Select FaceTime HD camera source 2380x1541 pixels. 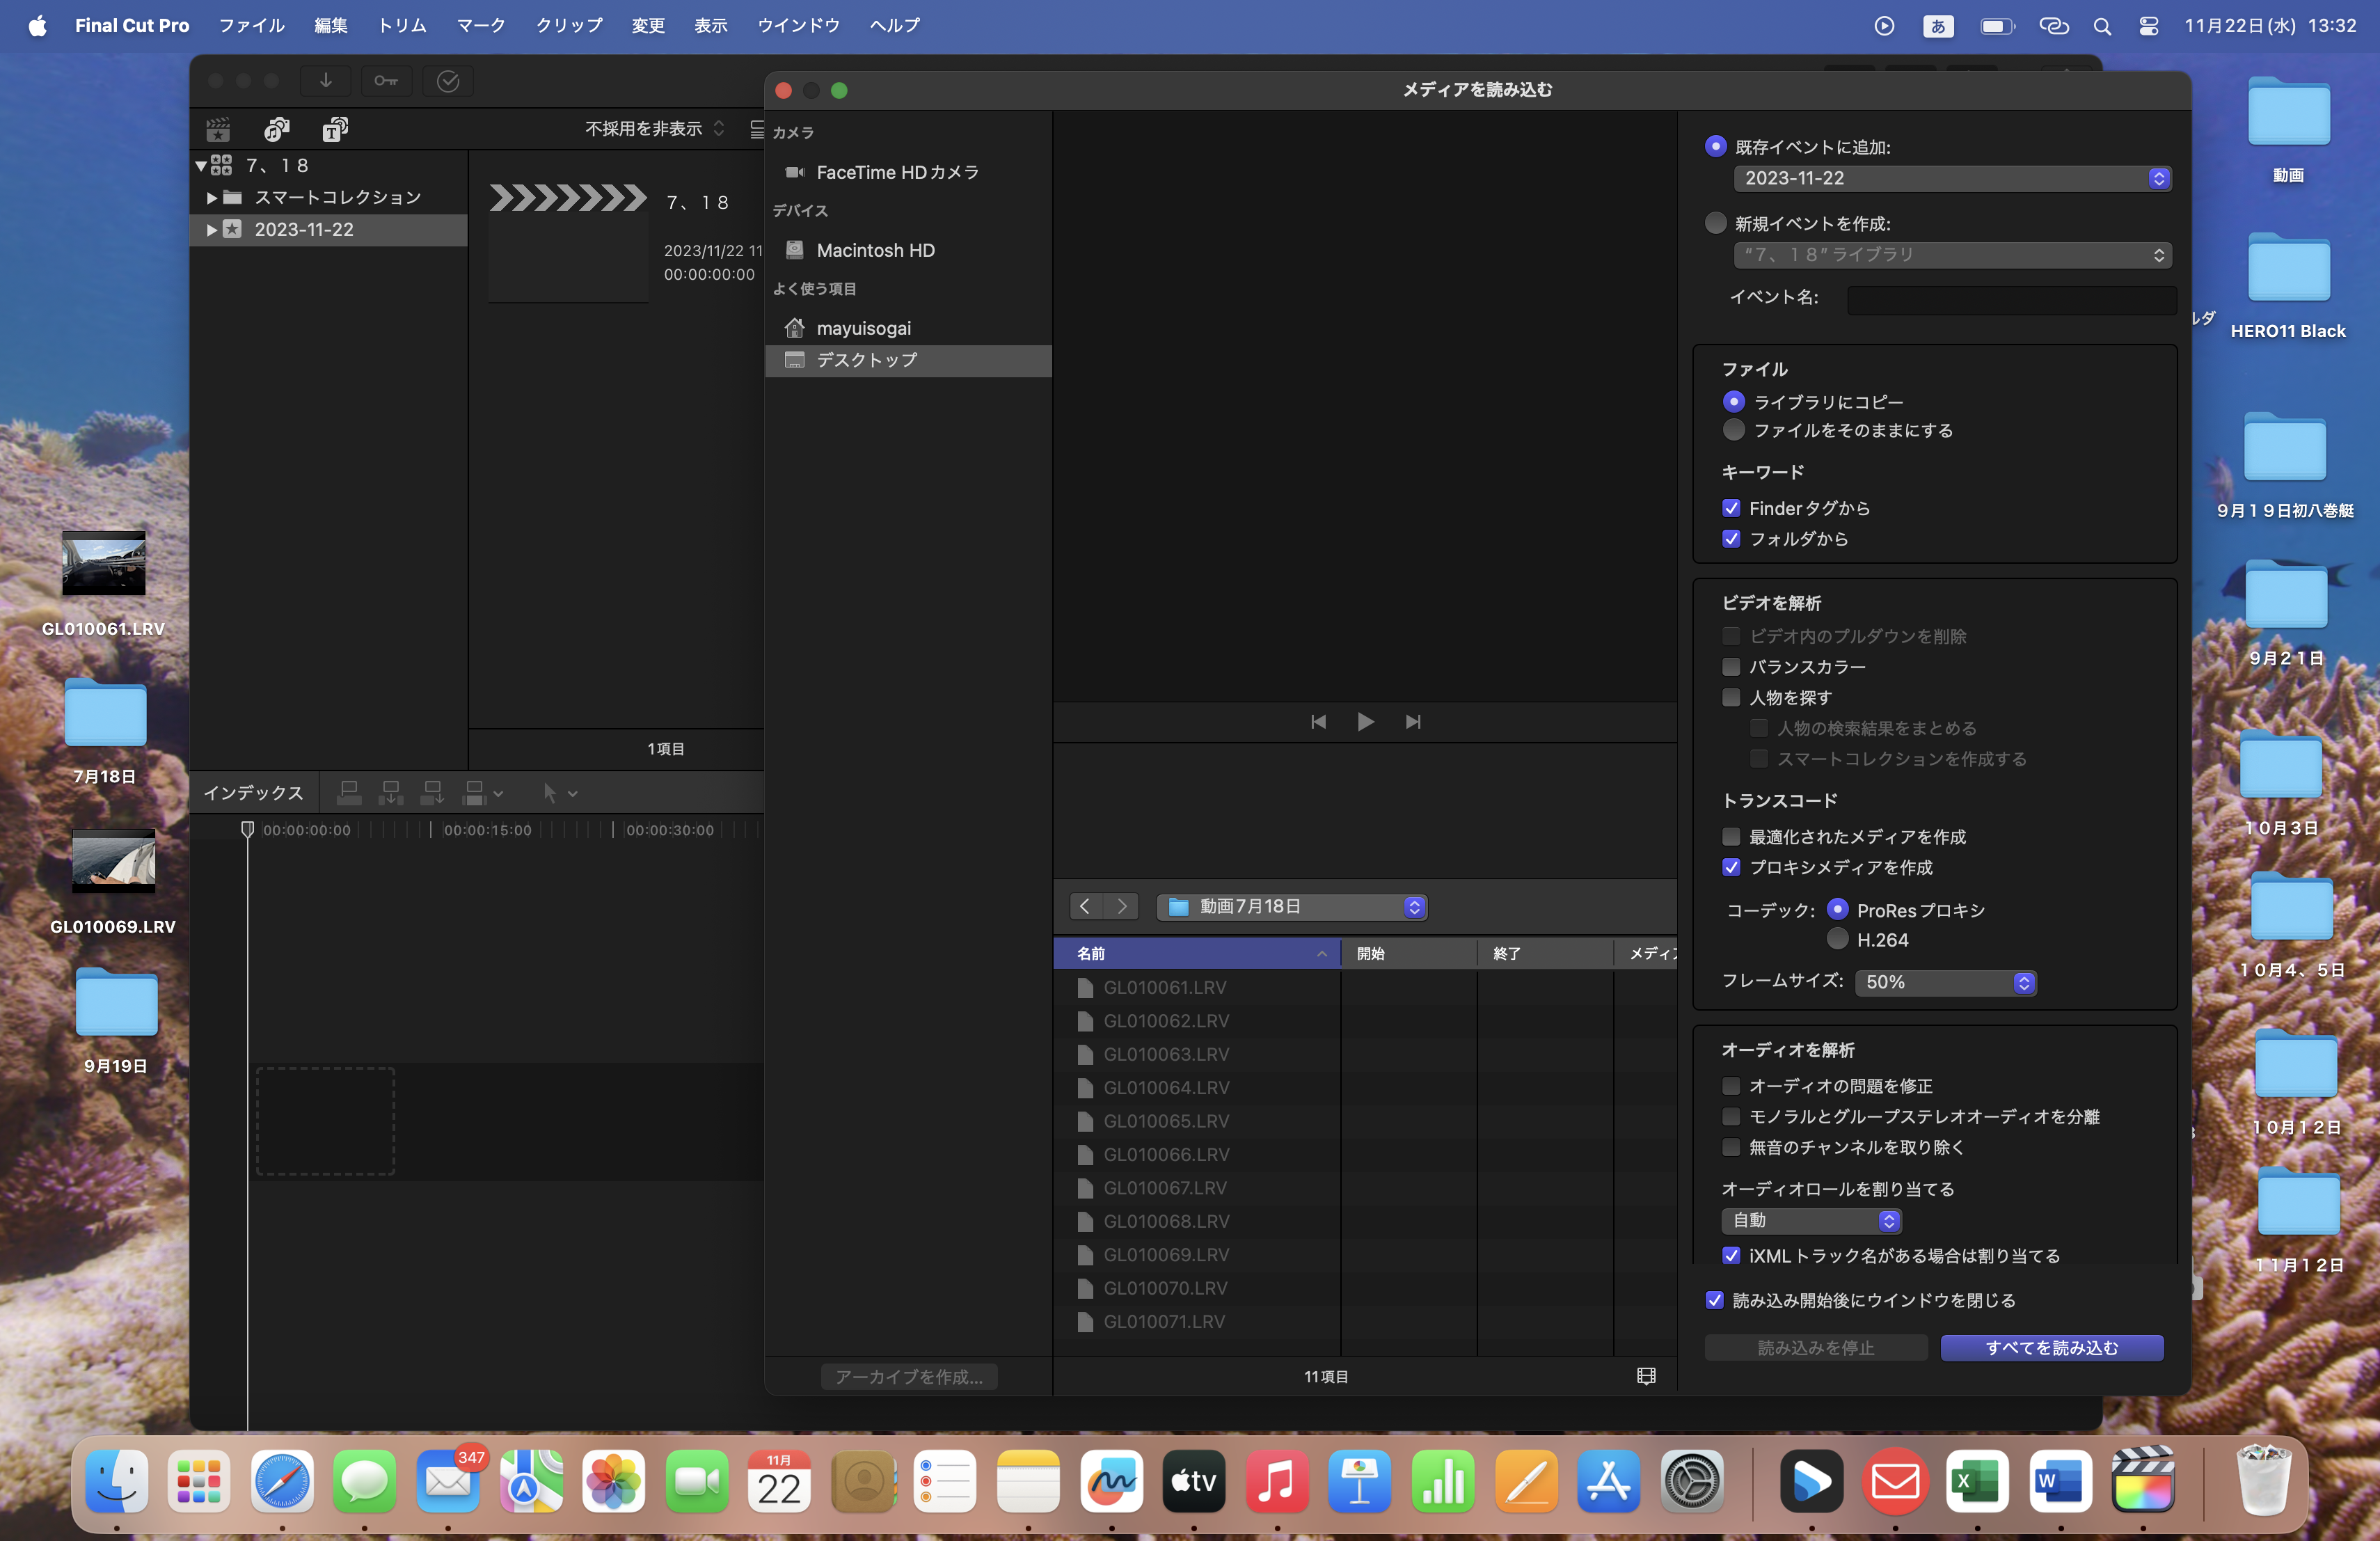(897, 172)
